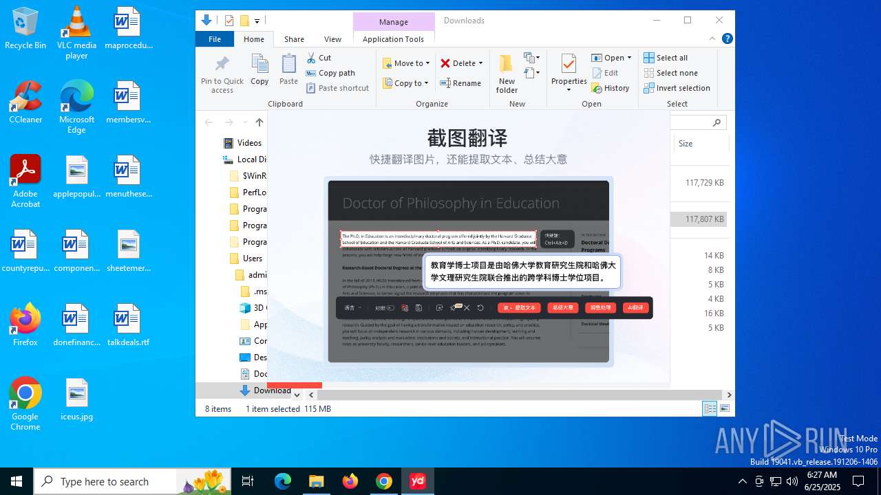Screen dimensions: 881x495
Task: Open the Properties dropdown arrow
Action: coord(569,90)
